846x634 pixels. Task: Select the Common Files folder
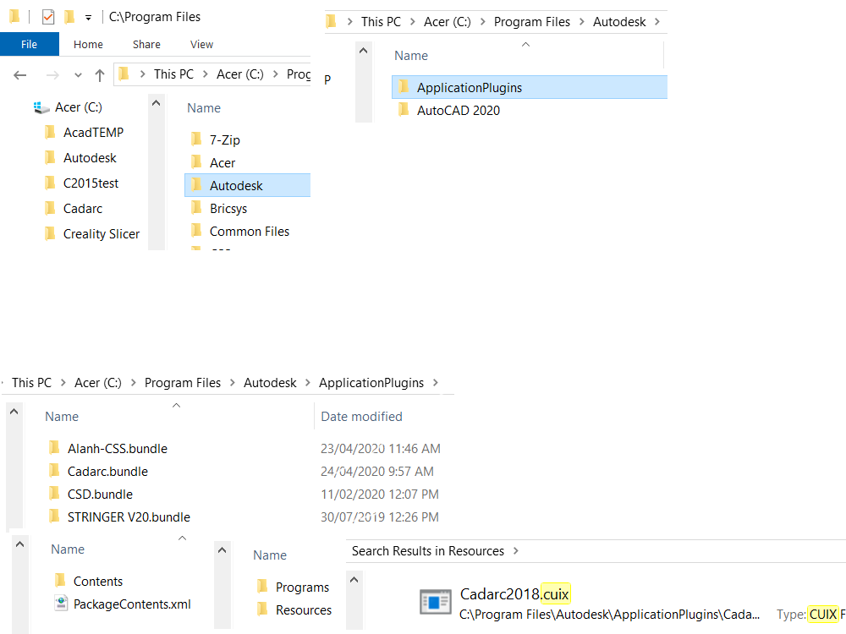click(x=250, y=231)
